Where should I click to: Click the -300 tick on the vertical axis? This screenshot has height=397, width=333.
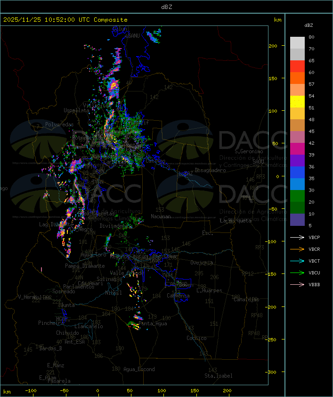(x=272, y=372)
